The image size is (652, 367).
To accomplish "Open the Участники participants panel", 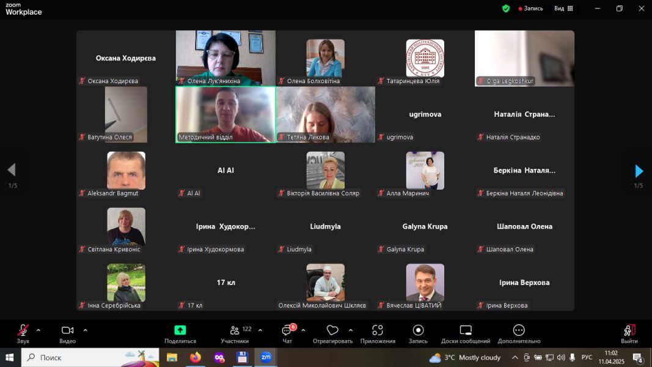I will 235,331.
